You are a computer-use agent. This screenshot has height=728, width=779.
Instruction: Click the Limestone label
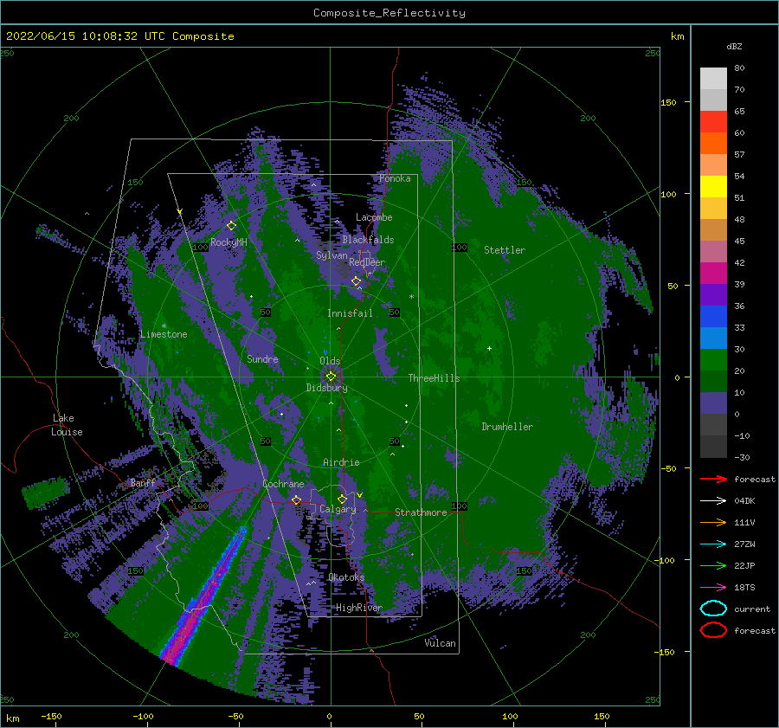point(164,334)
